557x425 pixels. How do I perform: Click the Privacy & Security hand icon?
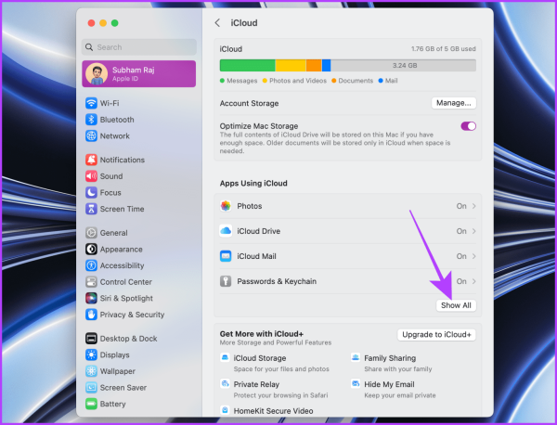[91, 315]
